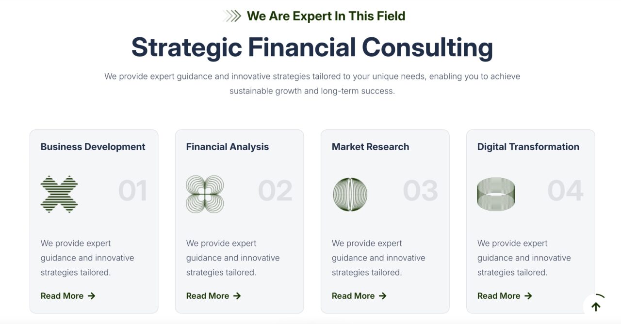Click the sphere Market Research icon
This screenshot has height=324, width=621.
(x=350, y=194)
